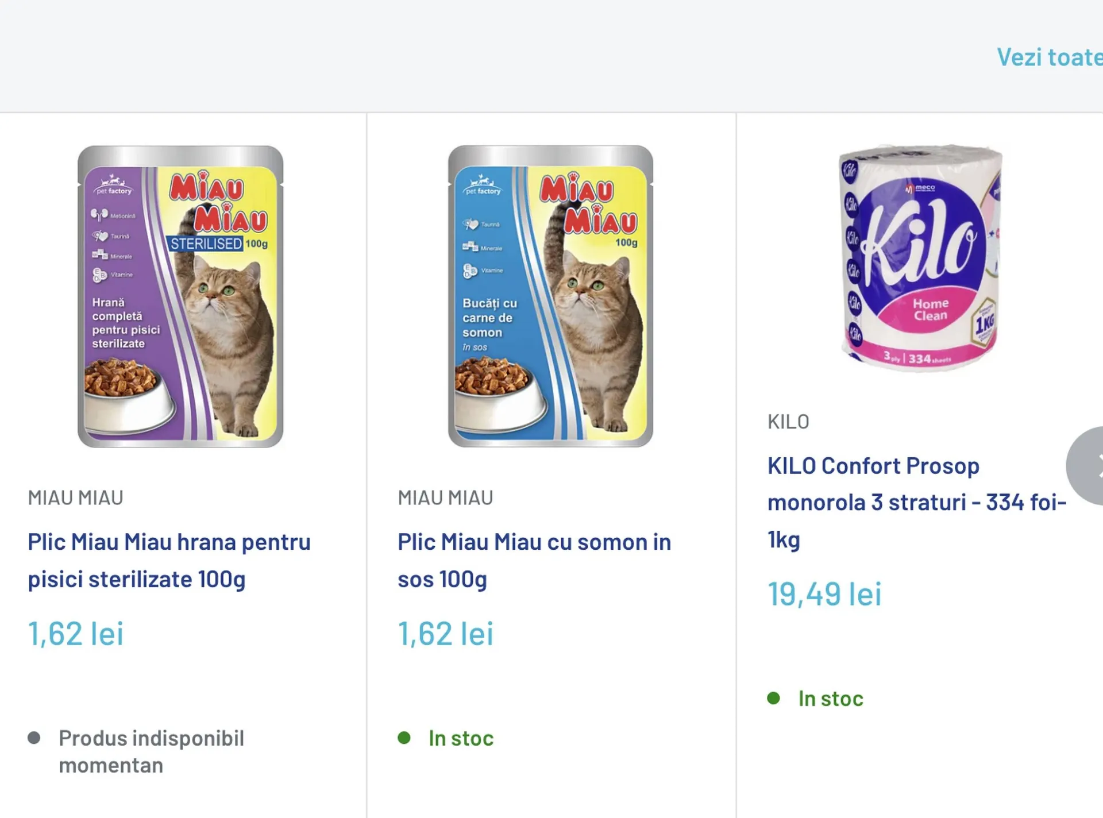Click MIAU MIAU brand label on salmon product
Viewport: 1103px width, 818px height.
[x=446, y=497]
